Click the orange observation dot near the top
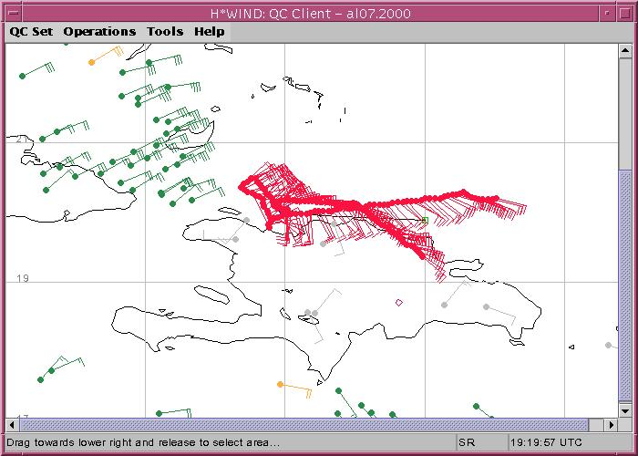 click(x=91, y=62)
